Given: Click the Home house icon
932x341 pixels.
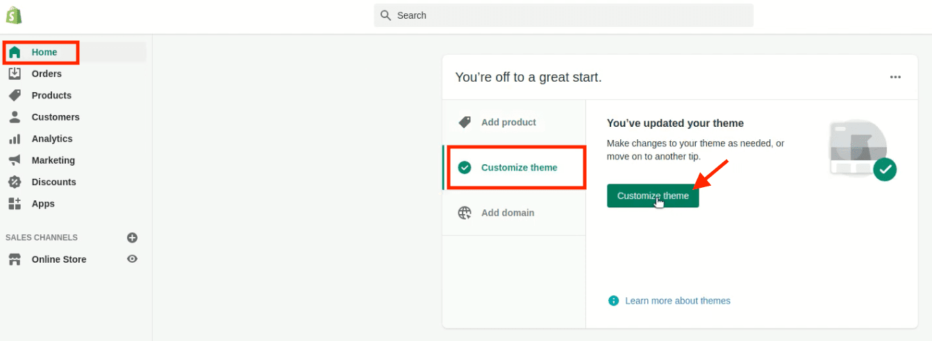Looking at the screenshot, I should [x=15, y=52].
